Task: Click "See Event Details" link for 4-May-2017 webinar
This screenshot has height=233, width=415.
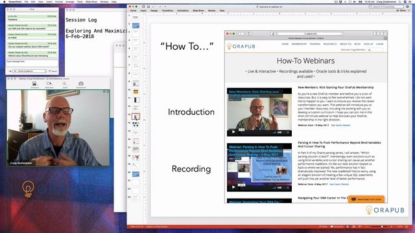Action: (339, 184)
